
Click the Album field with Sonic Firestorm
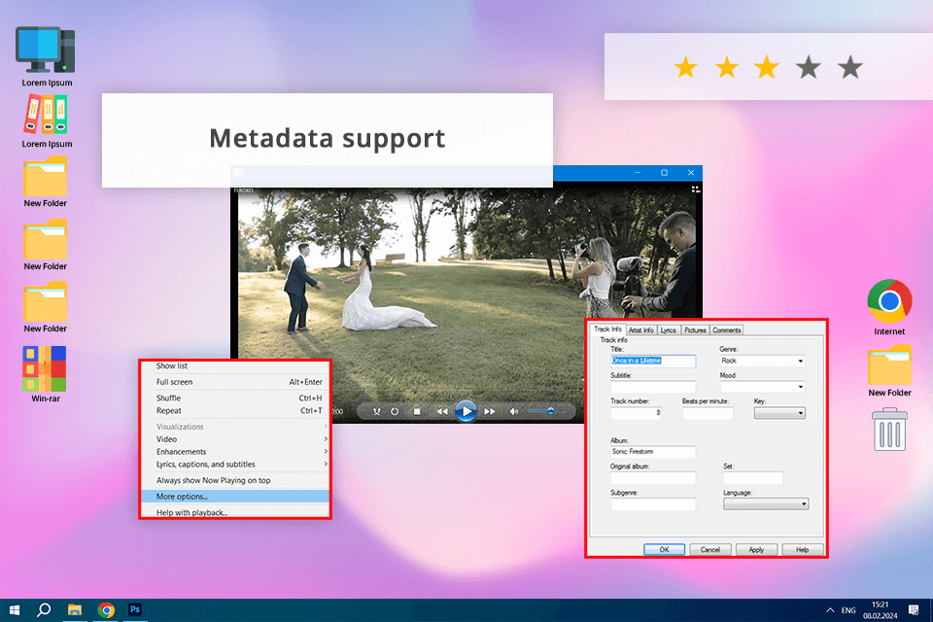[x=653, y=452]
